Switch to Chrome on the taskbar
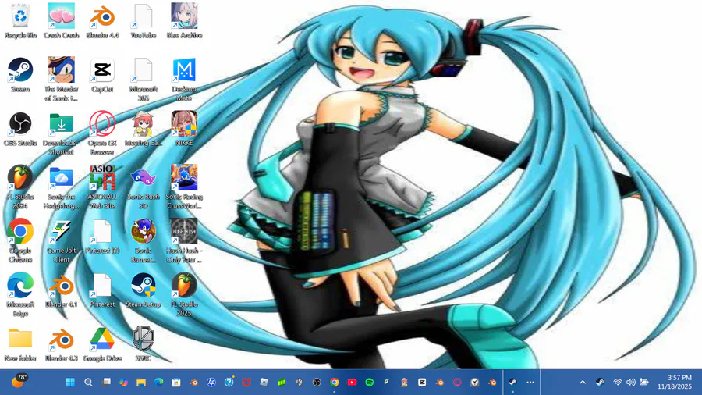The height and width of the screenshot is (395, 702). coord(335,382)
